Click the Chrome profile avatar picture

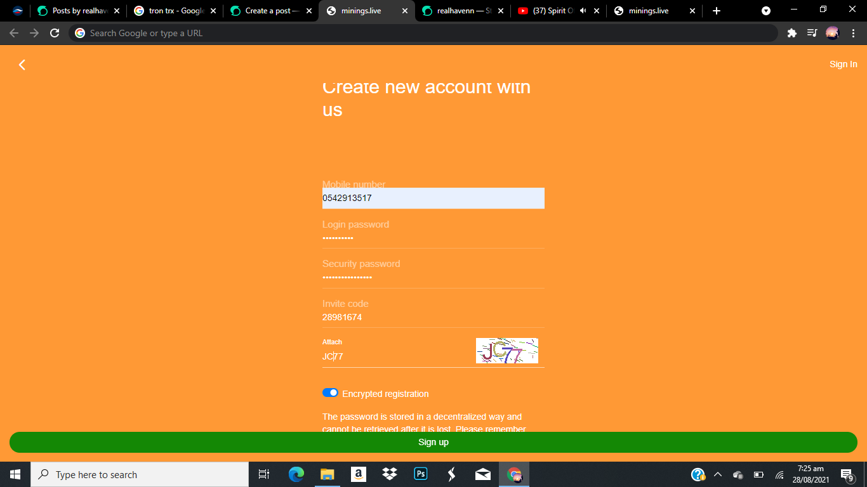point(834,33)
